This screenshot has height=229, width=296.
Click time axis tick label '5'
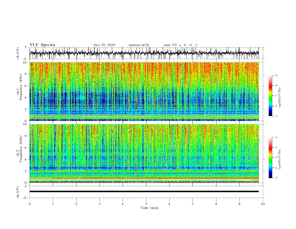(x=146, y=204)
